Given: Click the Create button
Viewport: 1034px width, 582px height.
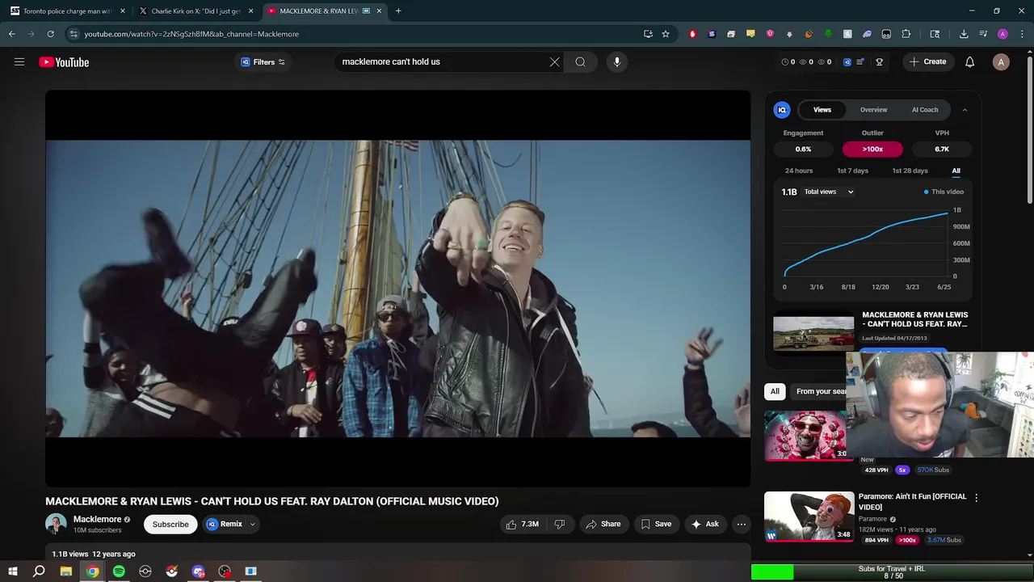Looking at the screenshot, I should pos(928,61).
